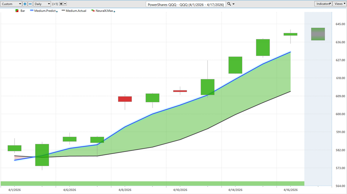Click the Medium.Predict legend label

coord(45,11)
